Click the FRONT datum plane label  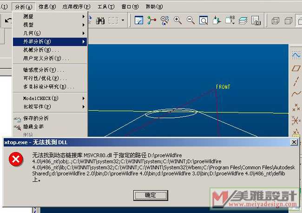(x=223, y=87)
